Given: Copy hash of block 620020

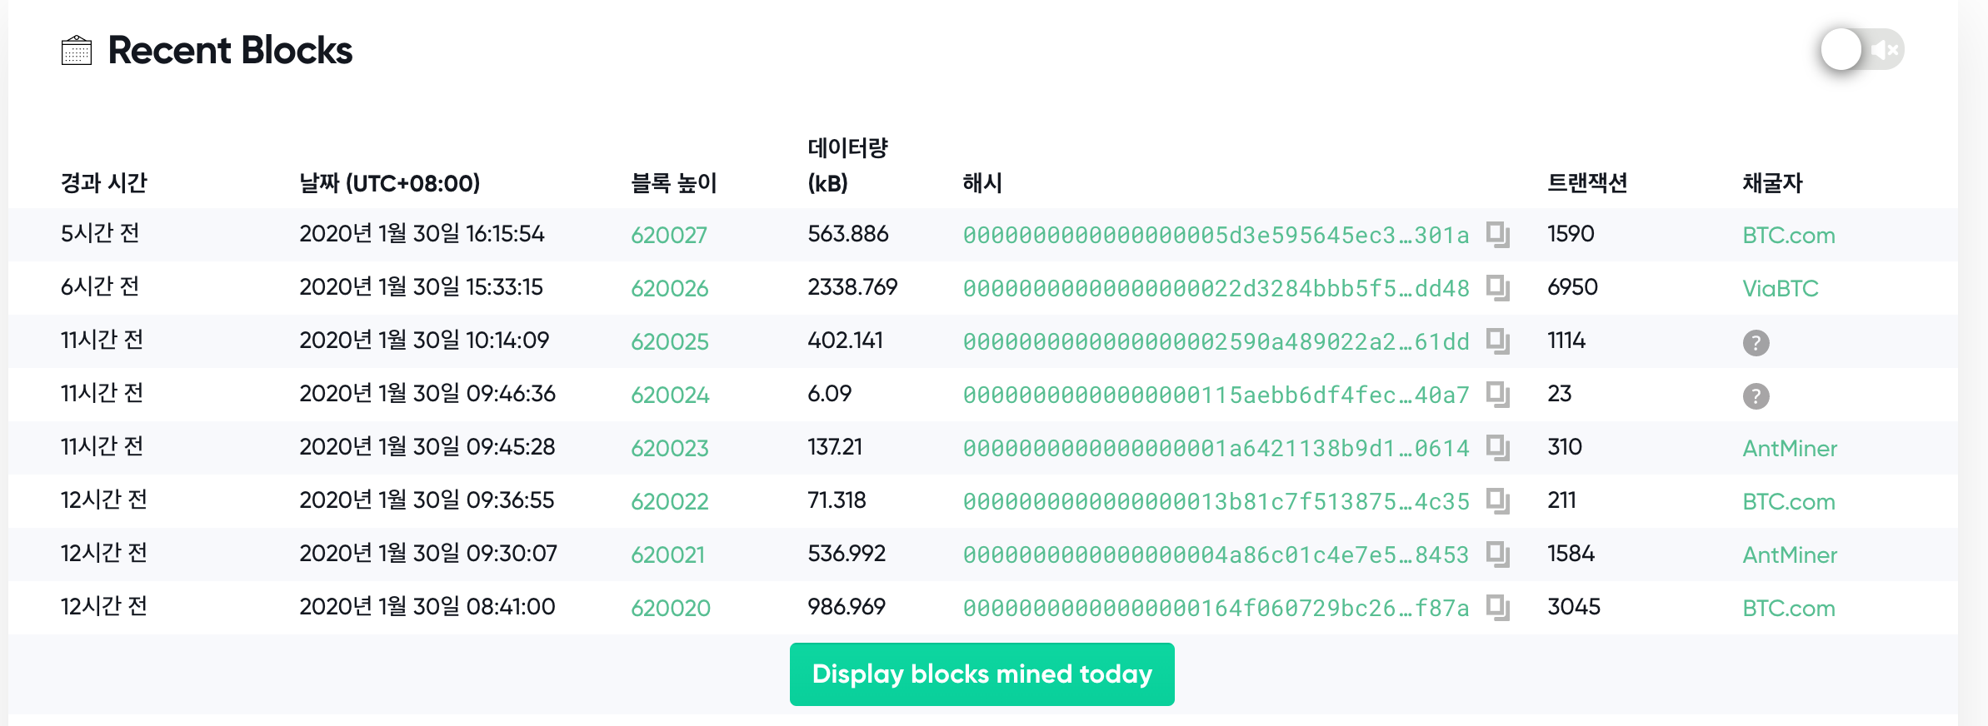Looking at the screenshot, I should tap(1498, 608).
